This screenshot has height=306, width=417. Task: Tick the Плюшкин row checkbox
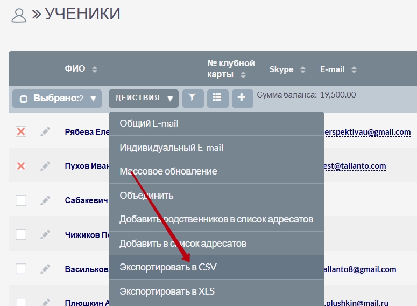(21, 302)
